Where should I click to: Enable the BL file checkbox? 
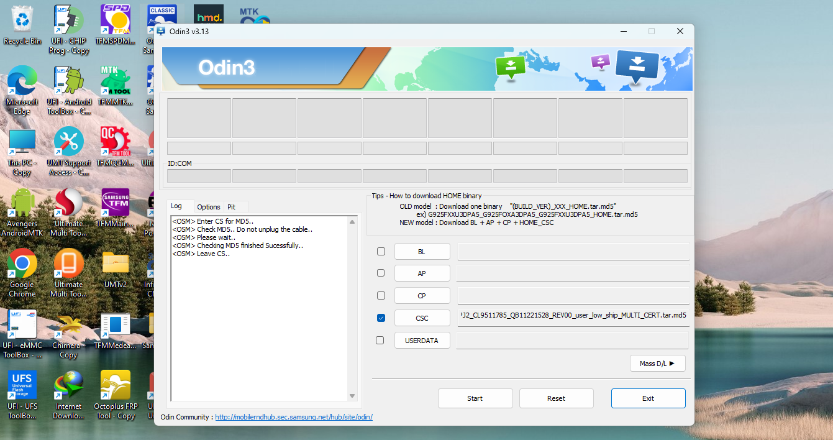(381, 252)
